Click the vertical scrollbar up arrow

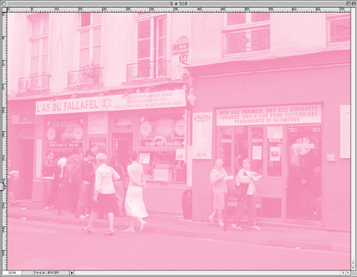(353, 263)
